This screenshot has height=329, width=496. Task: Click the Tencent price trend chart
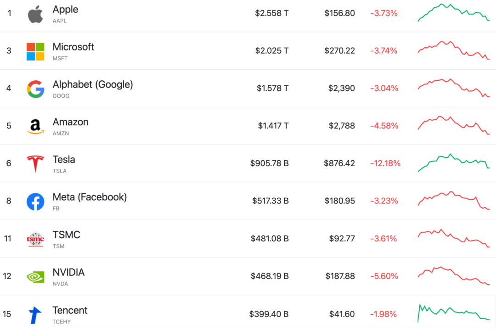[x=454, y=312]
